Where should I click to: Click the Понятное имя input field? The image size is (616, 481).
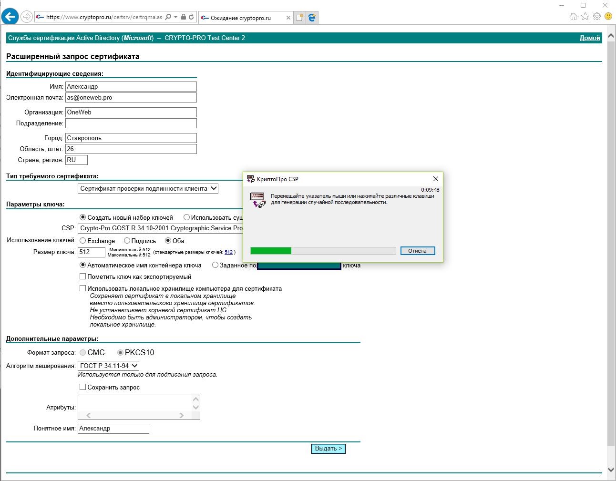point(113,429)
